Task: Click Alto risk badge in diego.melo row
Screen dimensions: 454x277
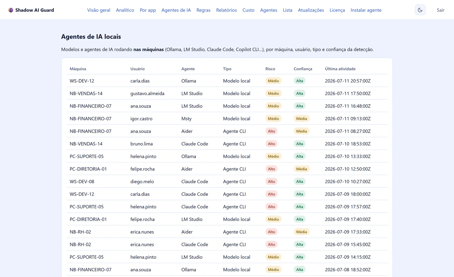Action: [271, 182]
